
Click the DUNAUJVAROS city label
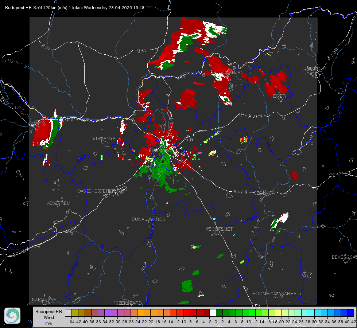[148, 219]
